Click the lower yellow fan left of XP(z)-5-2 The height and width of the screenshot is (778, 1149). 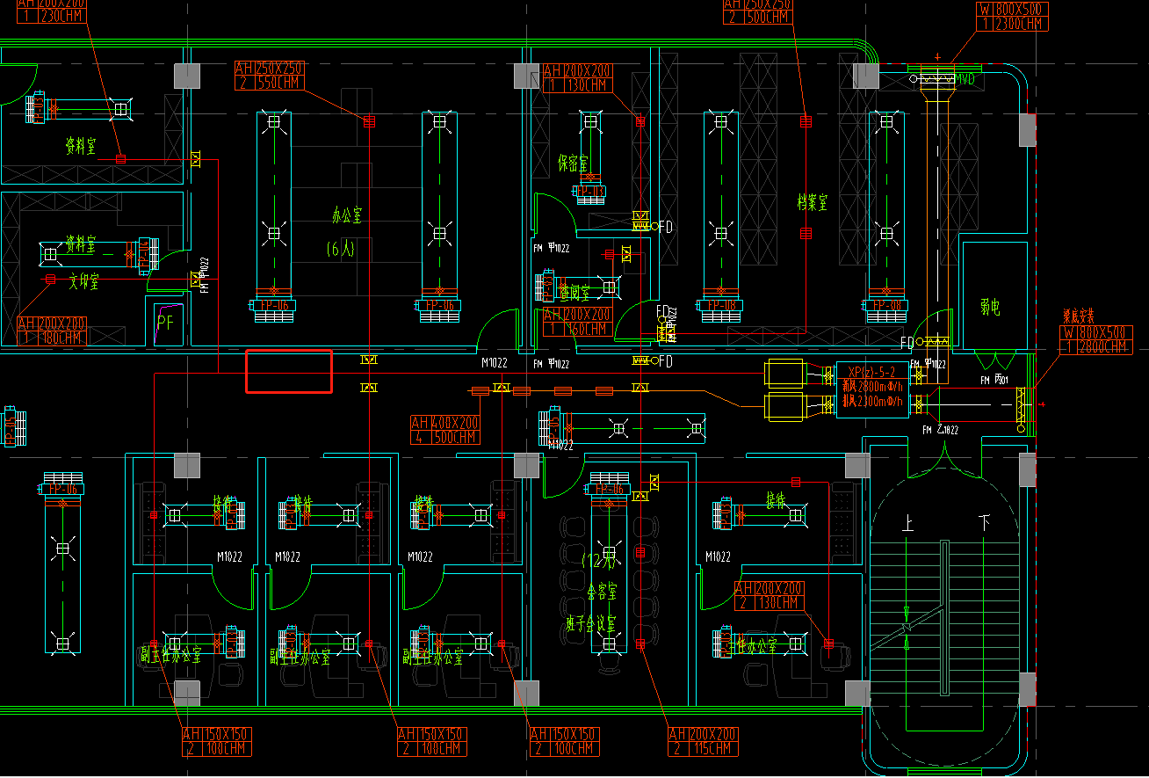coord(784,406)
